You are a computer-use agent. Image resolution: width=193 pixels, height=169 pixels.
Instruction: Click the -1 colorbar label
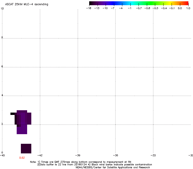pyautogui.click(x=129, y=8)
